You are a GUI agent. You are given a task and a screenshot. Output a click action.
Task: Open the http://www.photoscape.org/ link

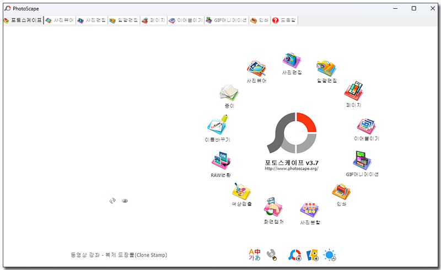tap(292, 169)
